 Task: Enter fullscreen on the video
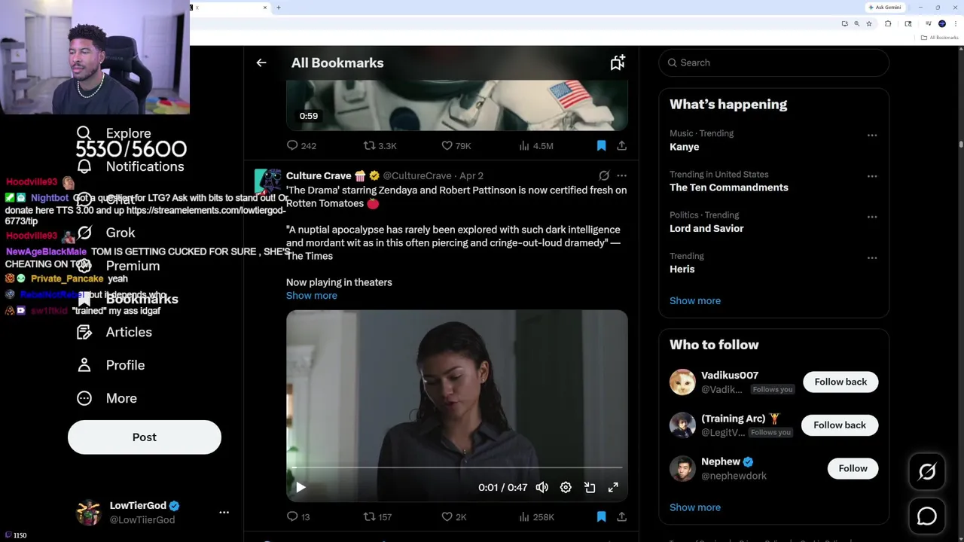coord(613,487)
